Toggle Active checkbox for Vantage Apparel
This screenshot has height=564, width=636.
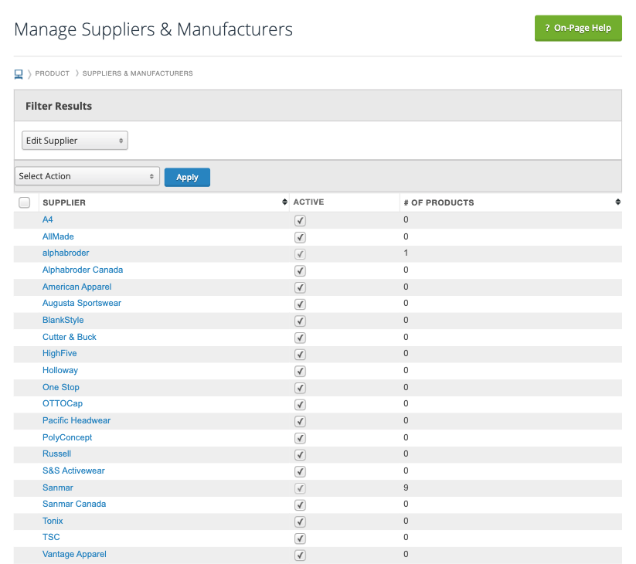[300, 555]
